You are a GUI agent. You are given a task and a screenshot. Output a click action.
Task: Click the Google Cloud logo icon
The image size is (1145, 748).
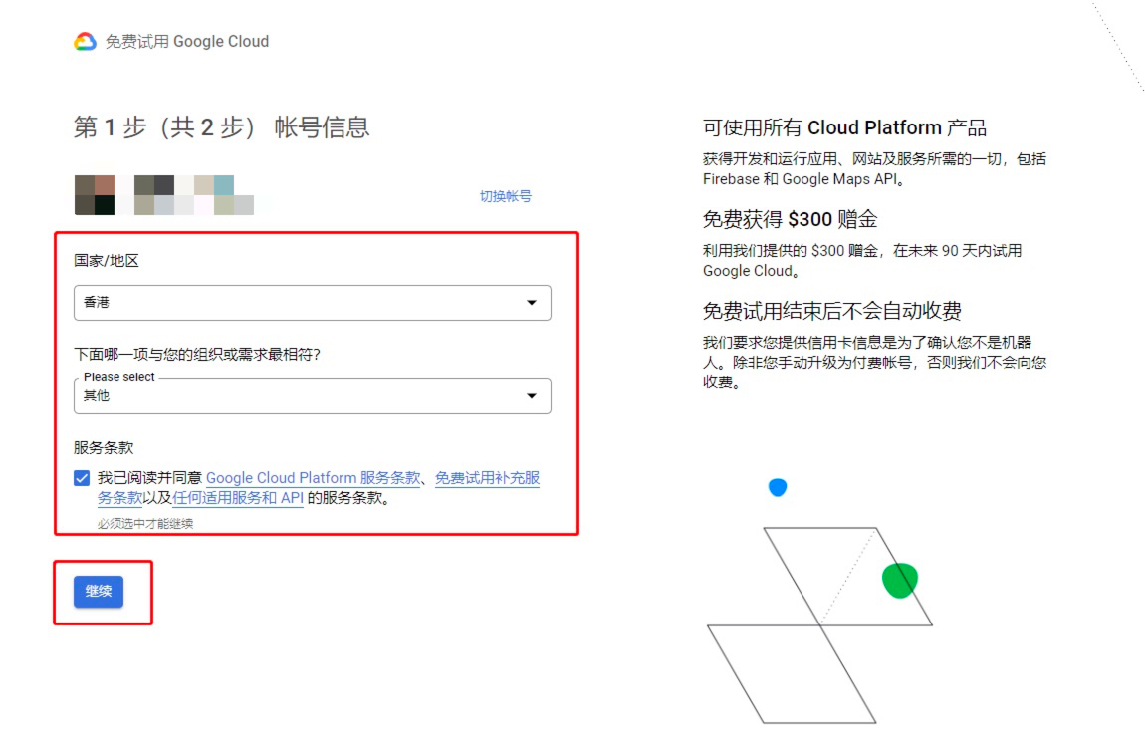tap(85, 42)
